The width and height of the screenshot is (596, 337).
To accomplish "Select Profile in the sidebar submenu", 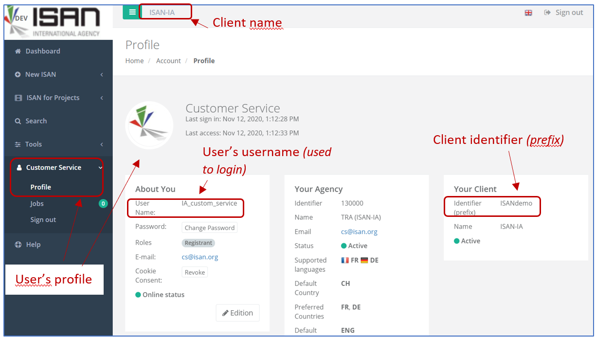I will (41, 187).
